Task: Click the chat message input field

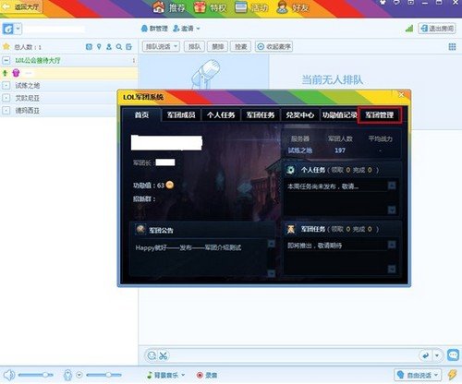Action: tap(293, 355)
